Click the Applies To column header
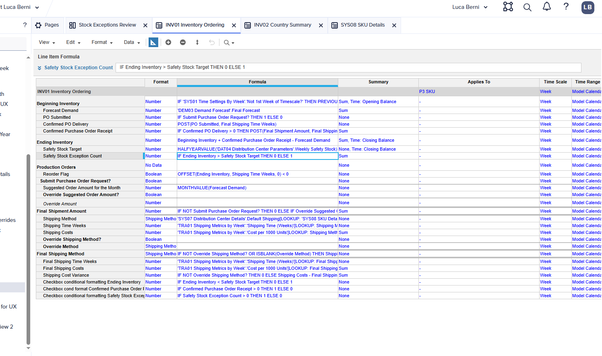This screenshot has height=356, width=602. (479, 82)
